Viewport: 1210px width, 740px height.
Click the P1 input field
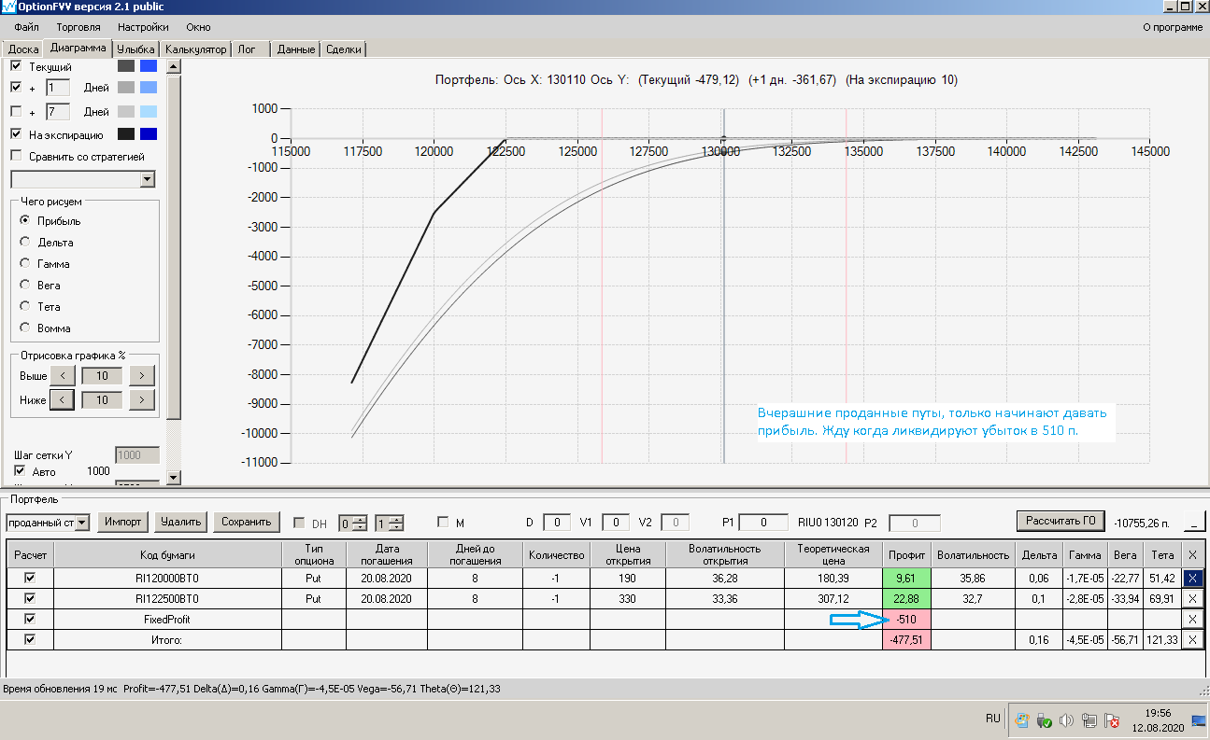click(762, 523)
